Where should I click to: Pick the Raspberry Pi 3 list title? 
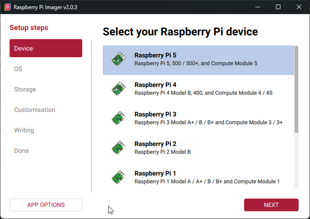point(155,114)
